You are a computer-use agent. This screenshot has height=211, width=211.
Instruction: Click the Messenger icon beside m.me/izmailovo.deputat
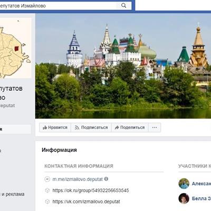(x=47, y=179)
